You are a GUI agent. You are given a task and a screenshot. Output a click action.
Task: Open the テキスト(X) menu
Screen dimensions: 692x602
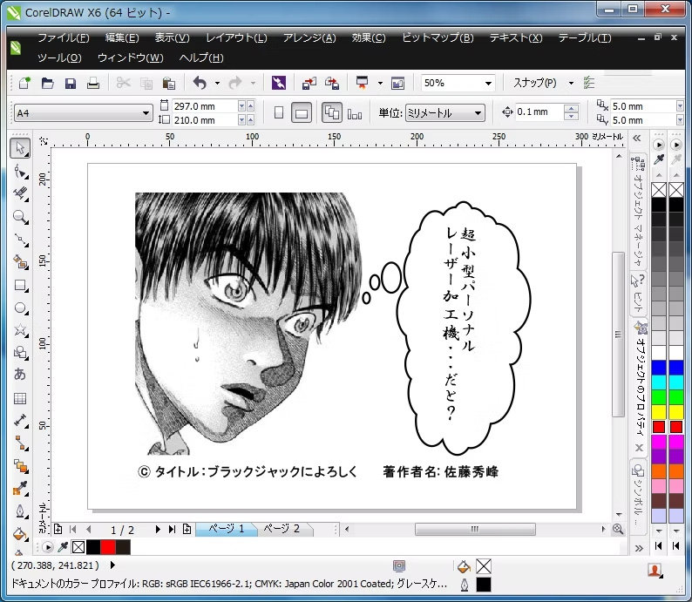pos(515,38)
